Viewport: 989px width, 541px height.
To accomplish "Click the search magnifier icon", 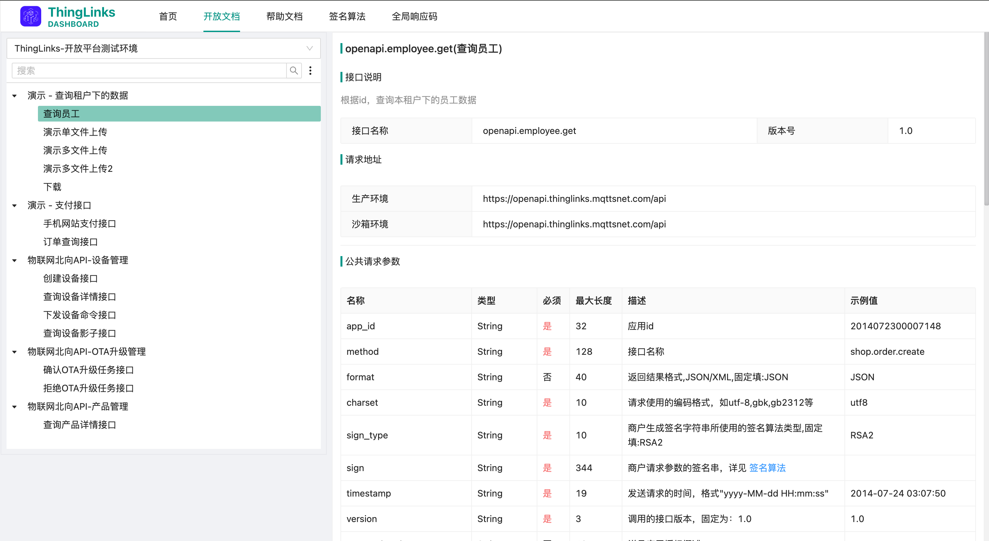I will pos(294,71).
